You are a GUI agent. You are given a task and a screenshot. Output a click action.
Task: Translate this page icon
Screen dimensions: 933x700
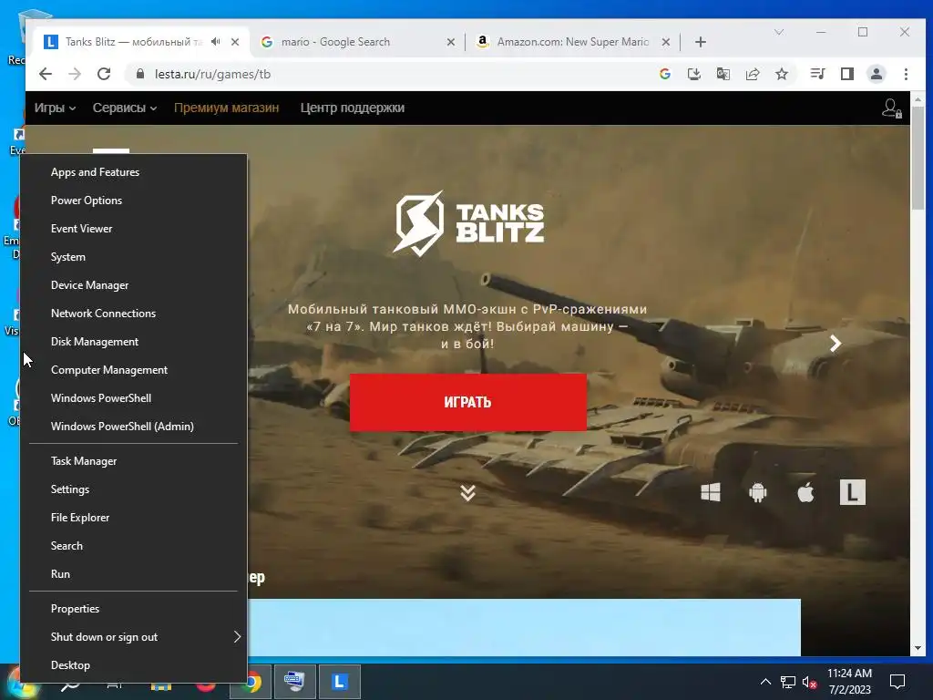point(723,74)
